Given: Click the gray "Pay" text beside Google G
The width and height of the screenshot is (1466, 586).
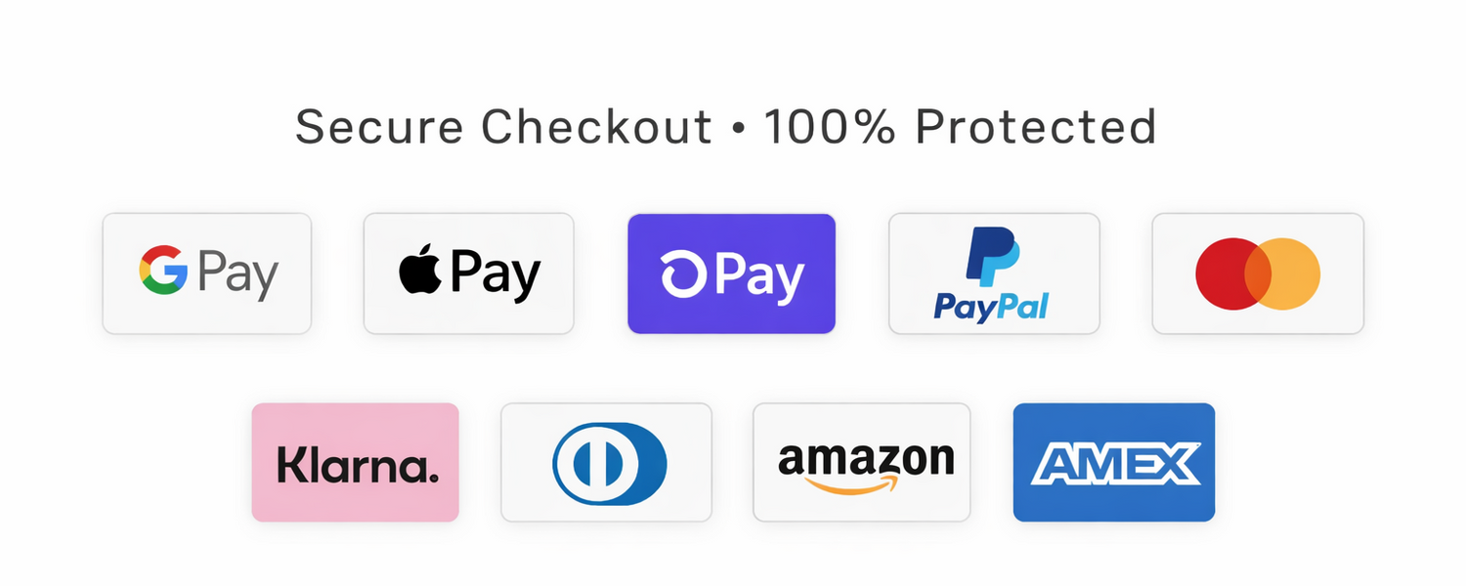Looking at the screenshot, I should click(237, 273).
